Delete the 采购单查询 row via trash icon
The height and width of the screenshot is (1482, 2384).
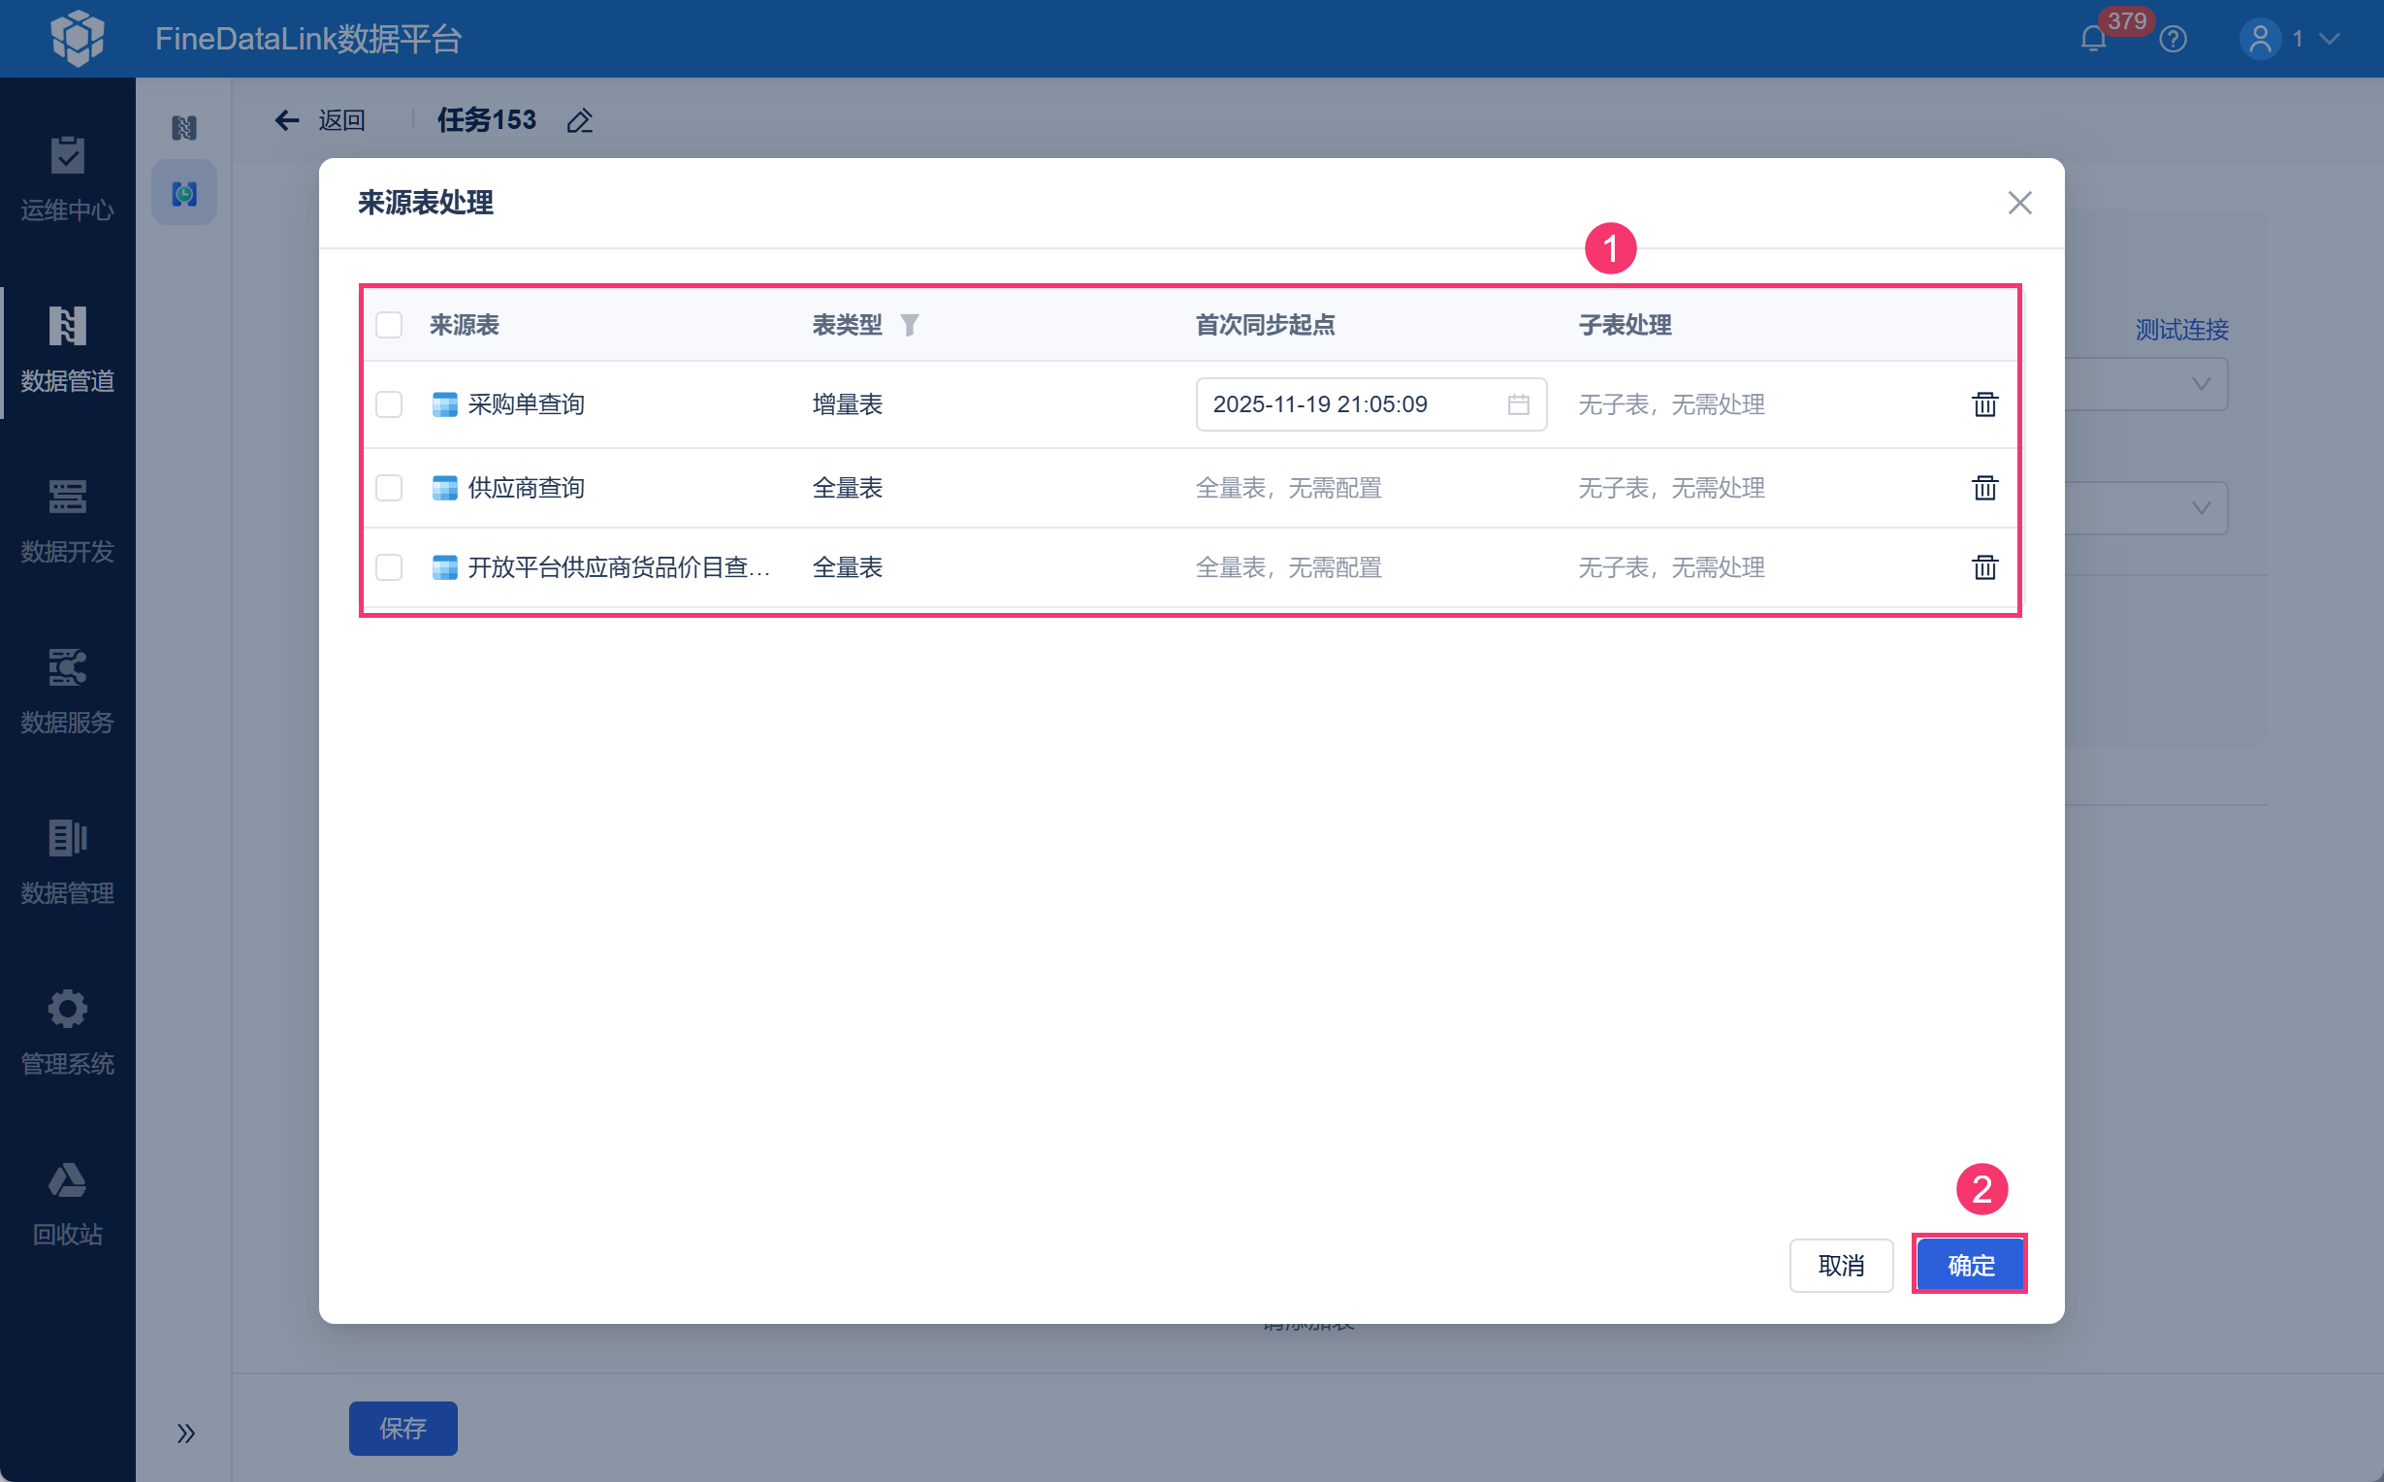pyautogui.click(x=1984, y=403)
